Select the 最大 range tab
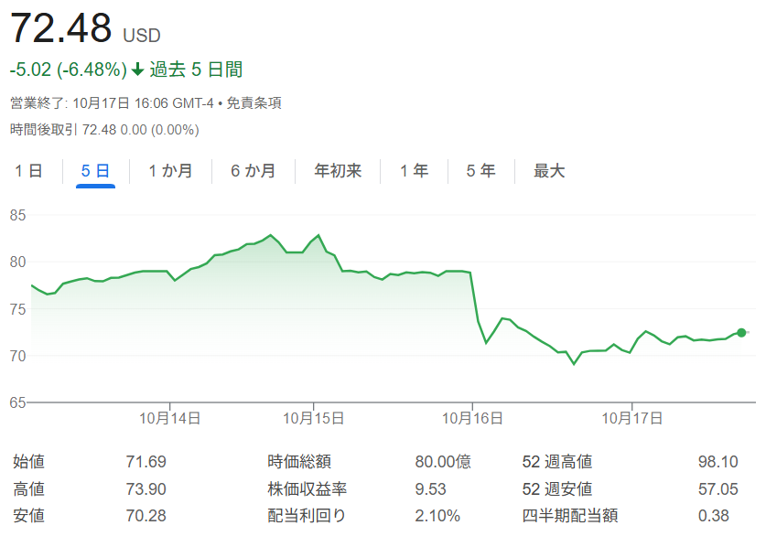This screenshot has width=766, height=536. [549, 171]
